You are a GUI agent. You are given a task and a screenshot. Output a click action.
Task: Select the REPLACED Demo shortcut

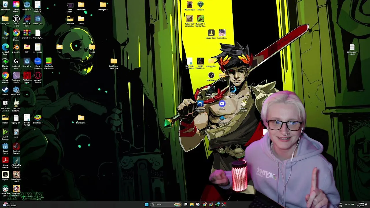click(x=27, y=21)
